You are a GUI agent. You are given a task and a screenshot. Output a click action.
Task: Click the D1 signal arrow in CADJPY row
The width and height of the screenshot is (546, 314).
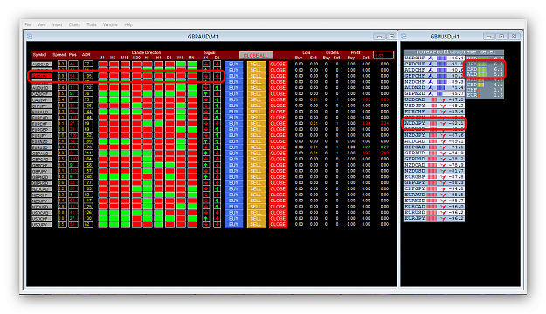[217, 99]
